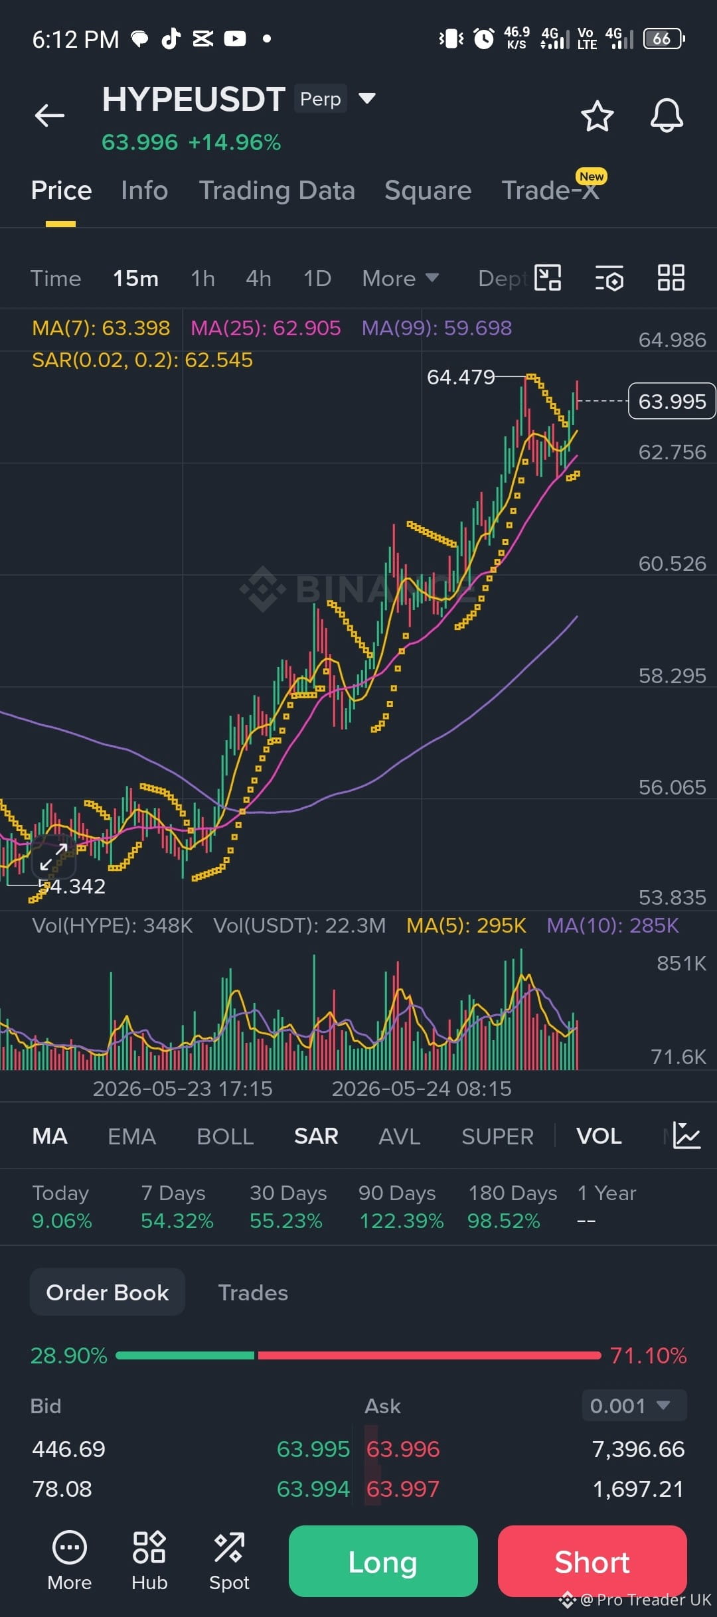Open price alert bell

pyautogui.click(x=667, y=116)
